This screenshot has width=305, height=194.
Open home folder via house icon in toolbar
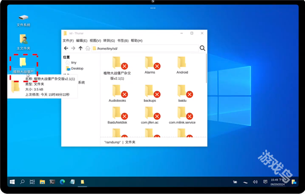click(88, 48)
